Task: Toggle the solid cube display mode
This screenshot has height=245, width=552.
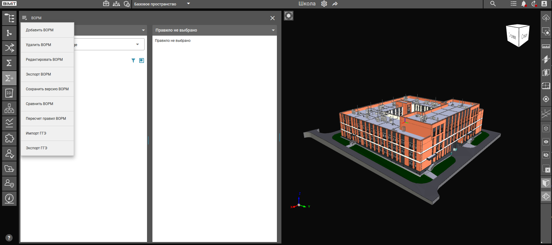Action: 546,183
